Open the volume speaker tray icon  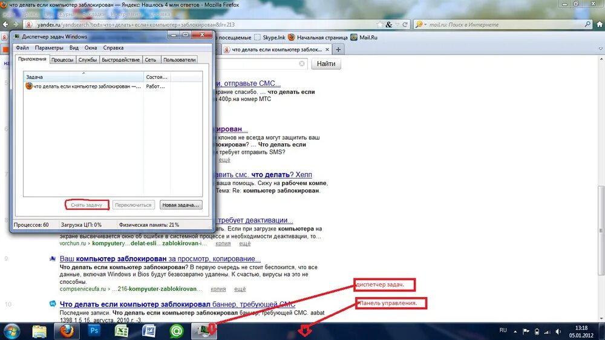(558, 331)
